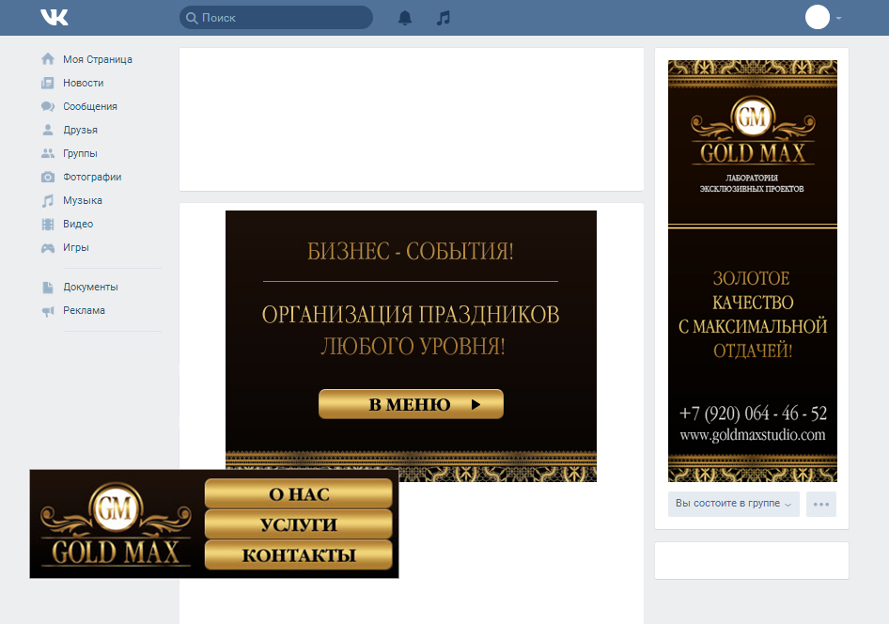889x624 pixels.
Task: Open Друзья in sidebar
Action: tap(81, 130)
